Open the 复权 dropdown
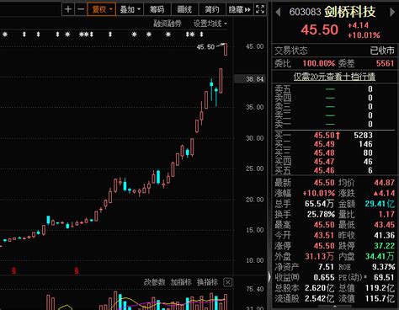The image size is (399, 310). click(x=102, y=9)
